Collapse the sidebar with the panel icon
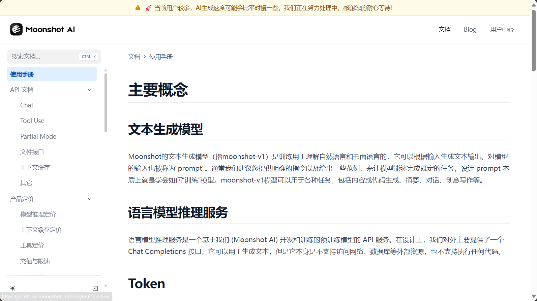537x301 pixels. 95,288
